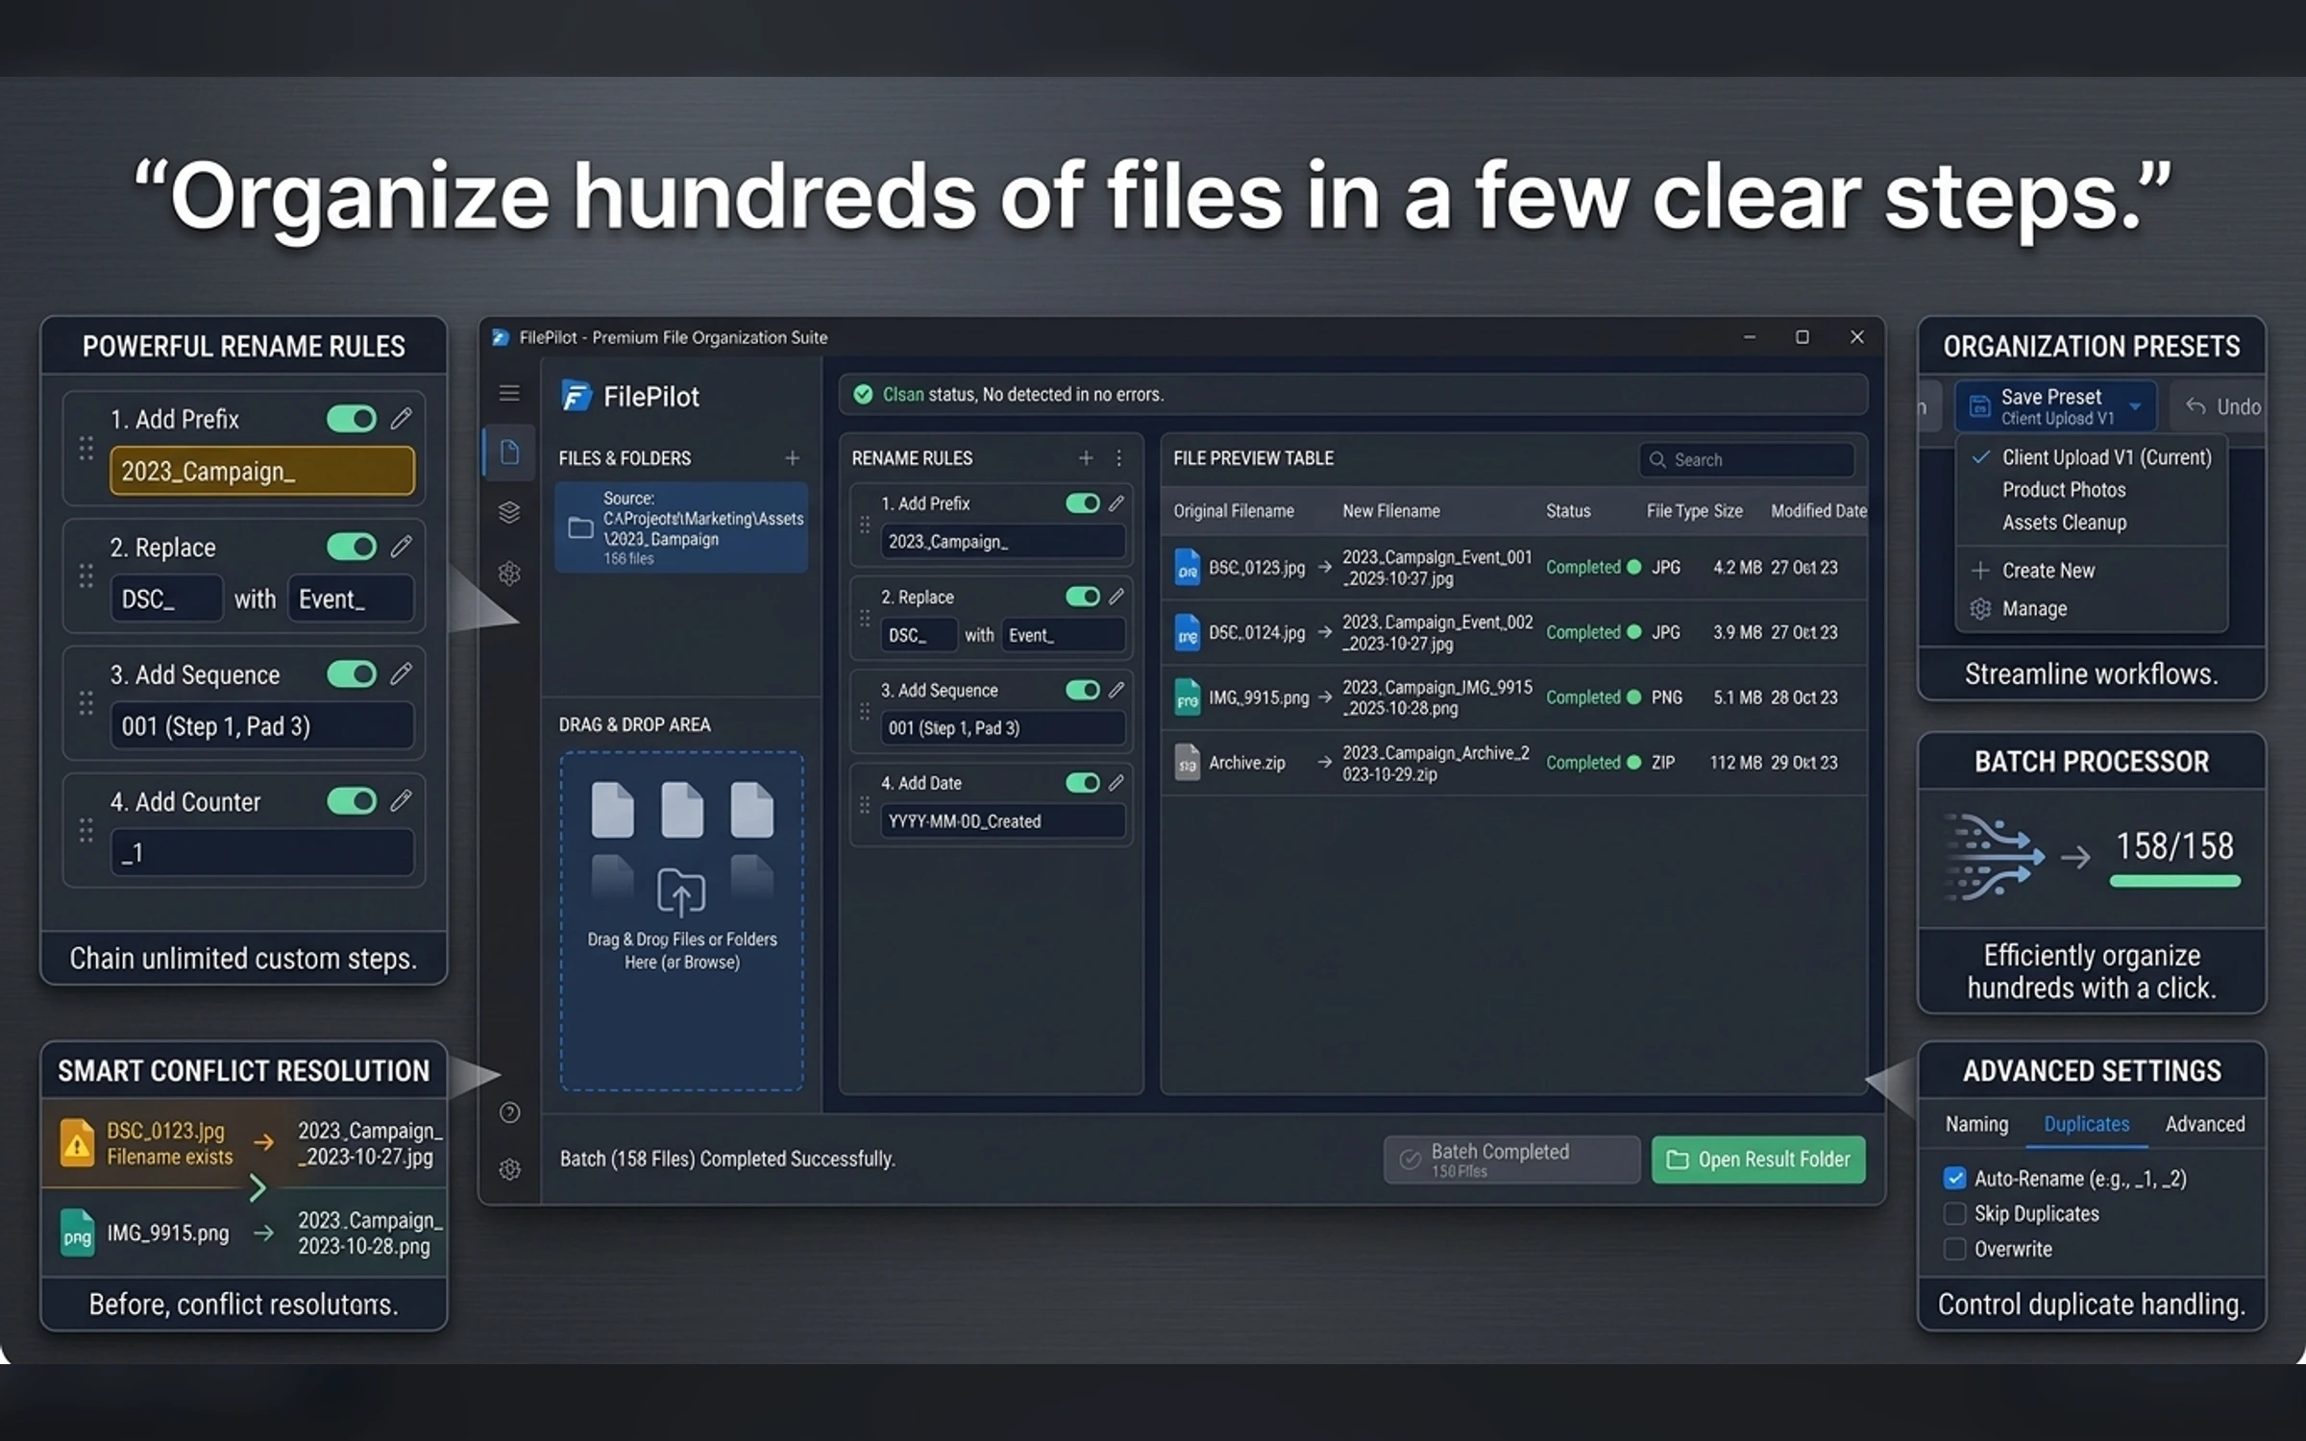Click Create New preset entry
2306x1441 pixels.
pyautogui.click(x=2048, y=571)
